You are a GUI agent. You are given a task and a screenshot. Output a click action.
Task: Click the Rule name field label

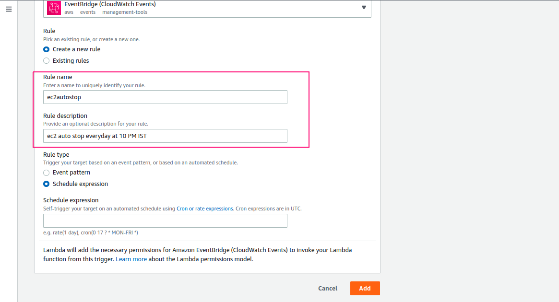[x=58, y=77]
